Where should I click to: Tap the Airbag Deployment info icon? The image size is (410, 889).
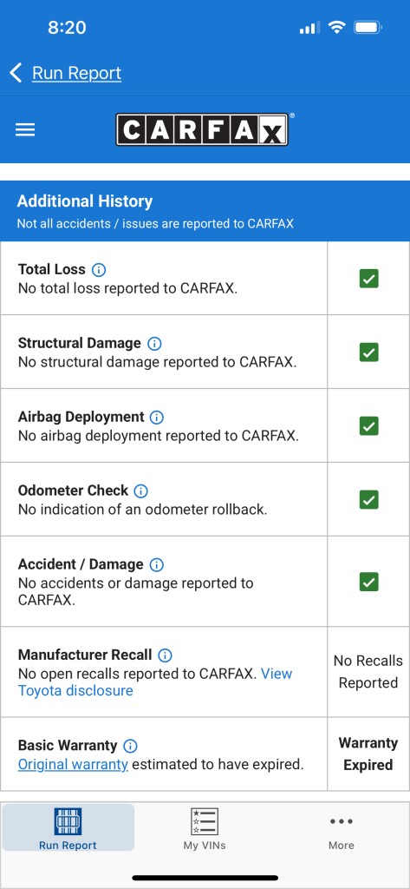point(157,417)
